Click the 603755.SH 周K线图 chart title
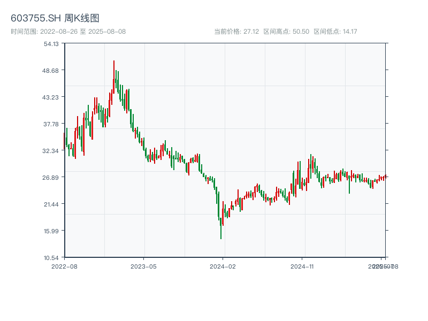Image resolution: width=428 pixels, height=321 pixels. pyautogui.click(x=55, y=18)
